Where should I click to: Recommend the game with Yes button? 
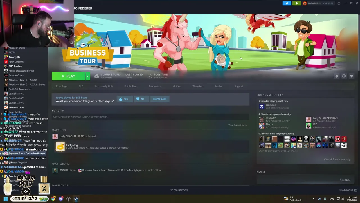[124, 99]
